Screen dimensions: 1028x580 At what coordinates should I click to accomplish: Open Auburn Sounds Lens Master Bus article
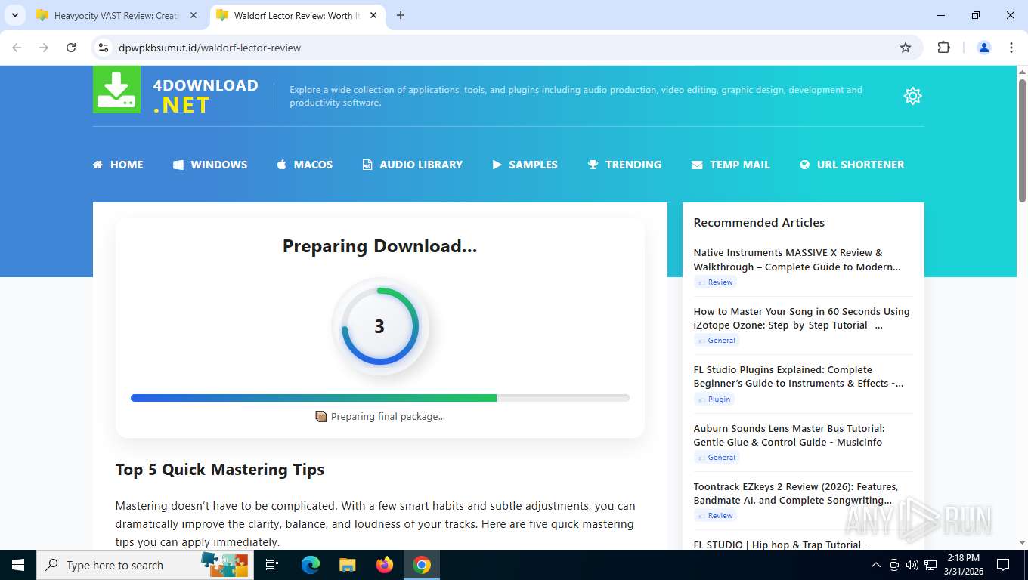[789, 435]
